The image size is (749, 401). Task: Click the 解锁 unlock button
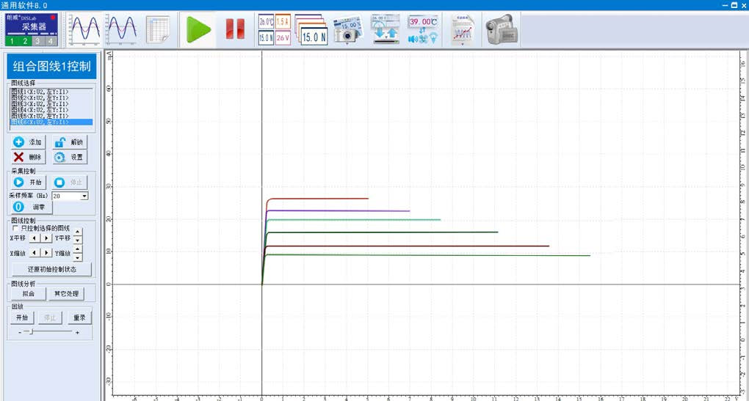(x=69, y=142)
